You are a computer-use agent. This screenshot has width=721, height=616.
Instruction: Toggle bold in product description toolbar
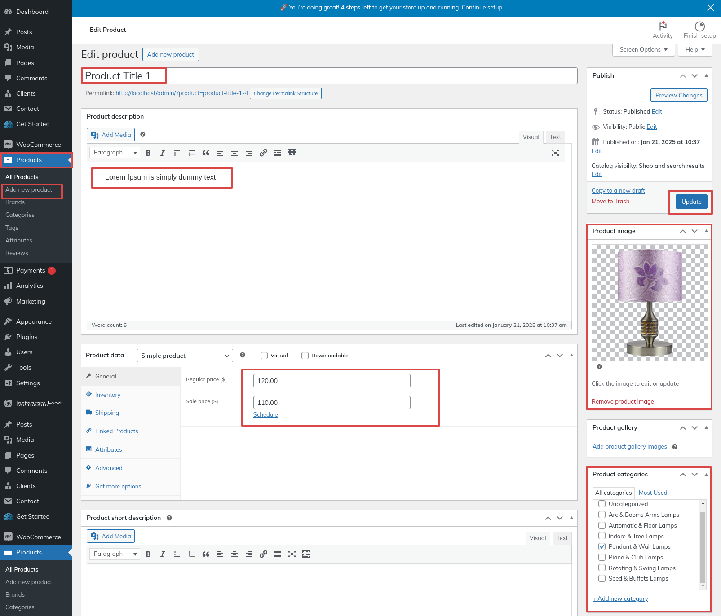coord(148,153)
